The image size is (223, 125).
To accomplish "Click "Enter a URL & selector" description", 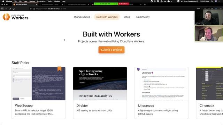I will (x=34, y=112).
